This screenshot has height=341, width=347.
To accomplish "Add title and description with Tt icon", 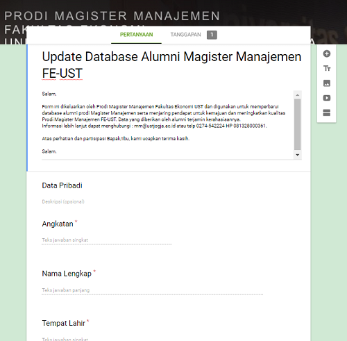I will 326,69.
